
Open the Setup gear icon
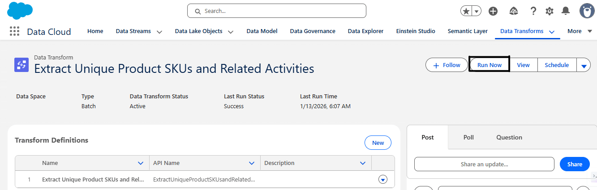pyautogui.click(x=550, y=11)
